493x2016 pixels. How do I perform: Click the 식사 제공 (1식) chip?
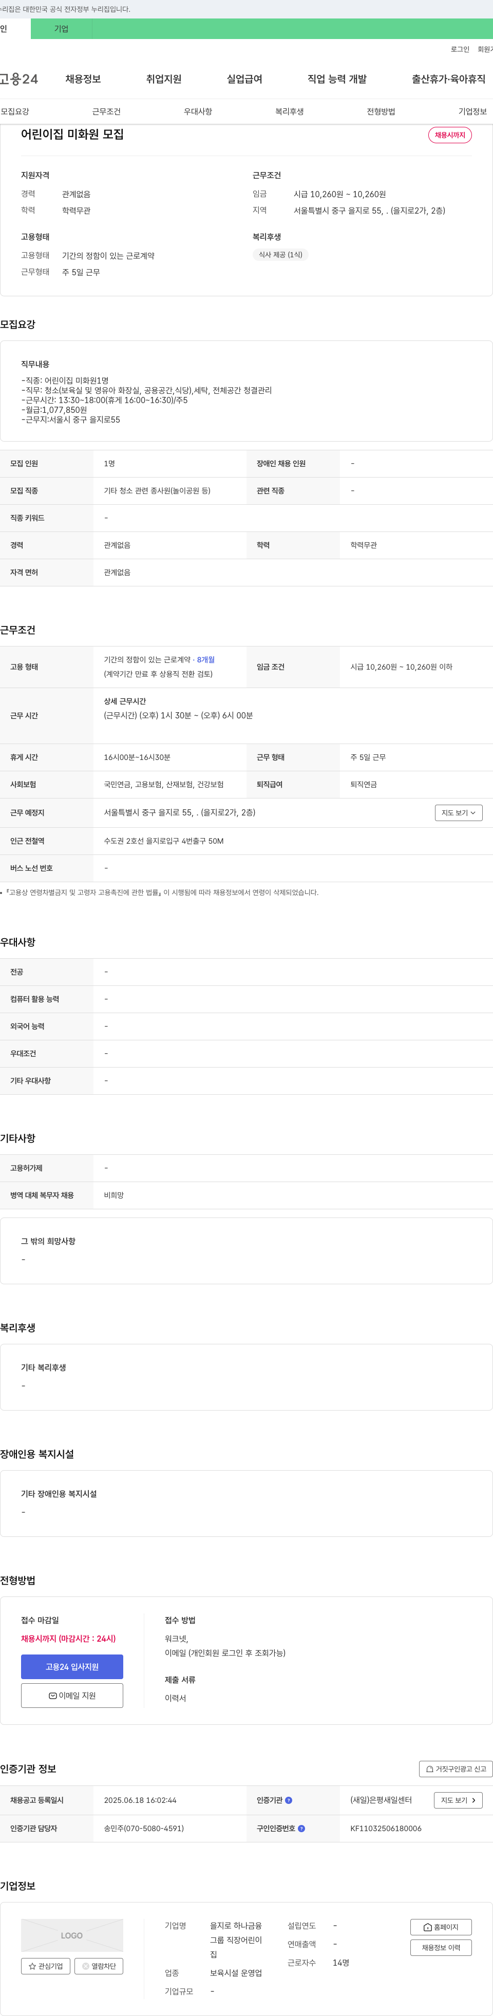tap(280, 254)
